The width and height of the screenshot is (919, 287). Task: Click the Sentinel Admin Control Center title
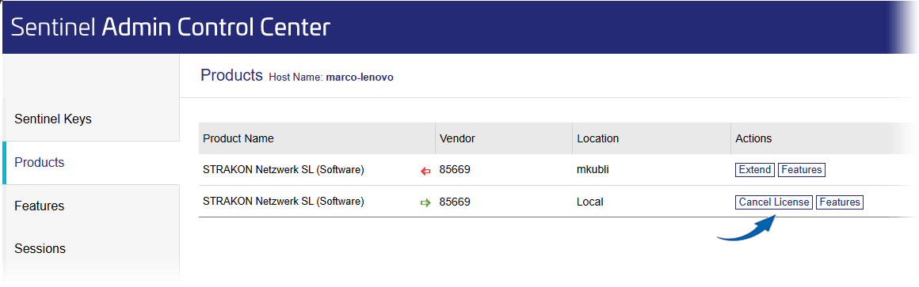pyautogui.click(x=170, y=27)
